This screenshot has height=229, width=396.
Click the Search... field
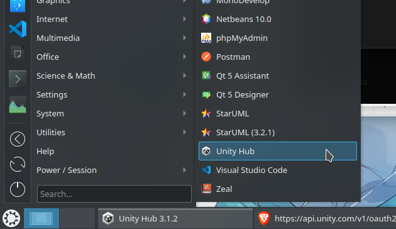[x=114, y=194]
